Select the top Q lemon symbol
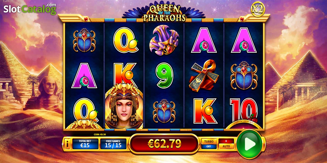Viewport: 327px width, 163px height. [125, 40]
